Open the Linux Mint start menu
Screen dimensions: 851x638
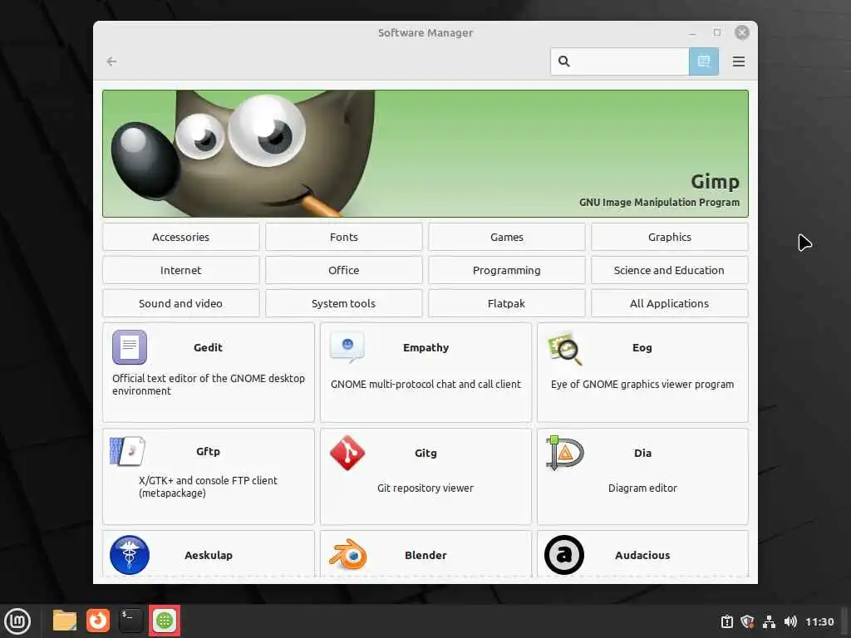tap(17, 621)
